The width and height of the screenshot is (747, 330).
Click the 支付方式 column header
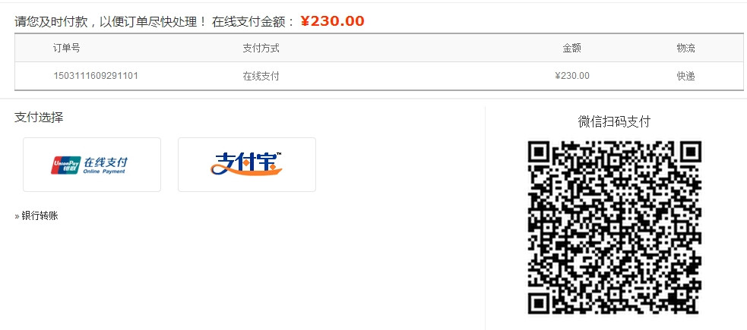261,48
